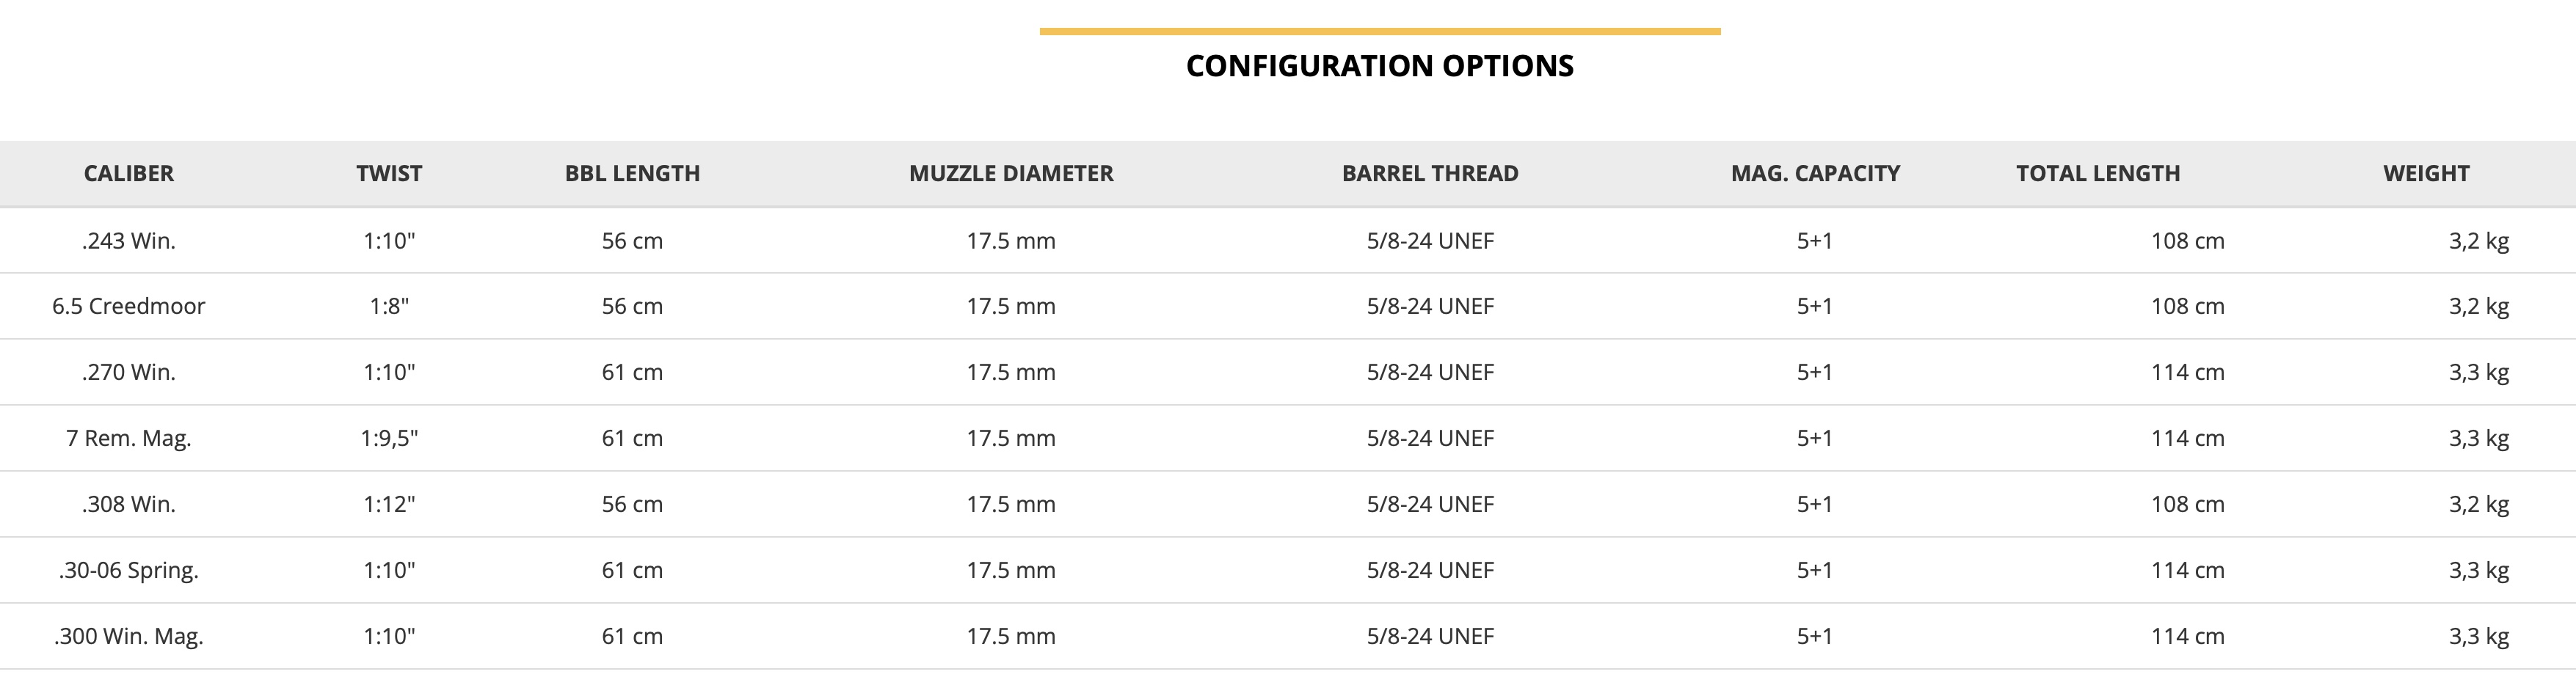Viewport: 2576px width, 688px height.
Task: Select the BARREL THREAD column header
Action: click(1430, 174)
